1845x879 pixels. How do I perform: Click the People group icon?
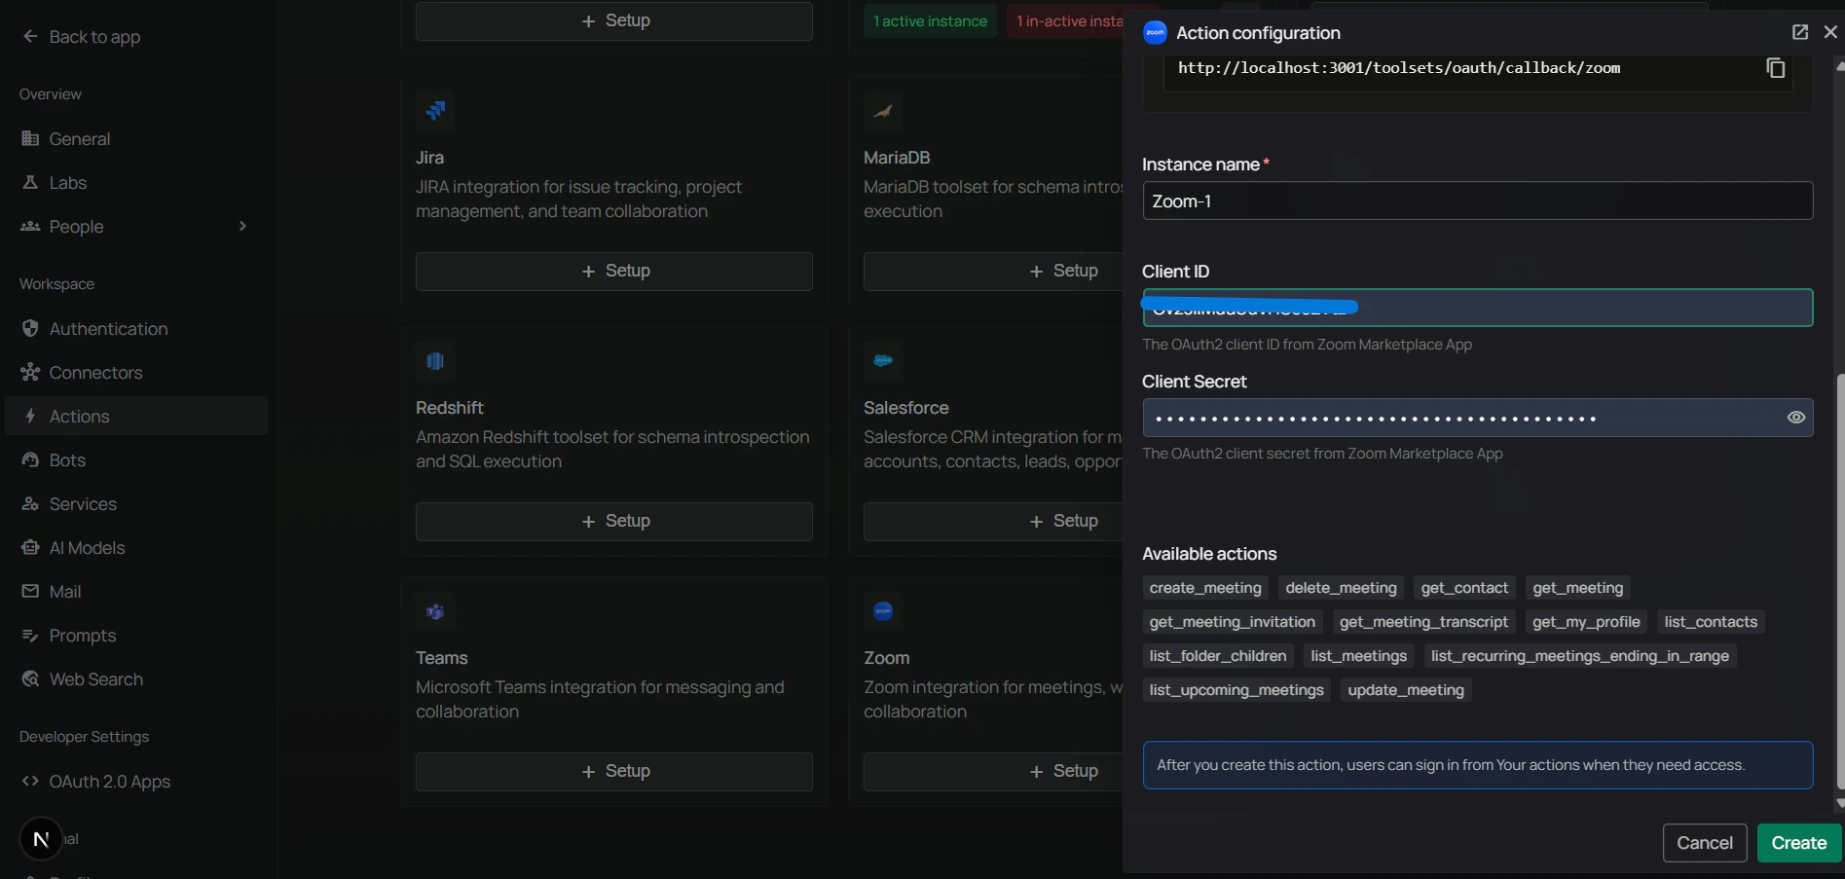tap(30, 226)
